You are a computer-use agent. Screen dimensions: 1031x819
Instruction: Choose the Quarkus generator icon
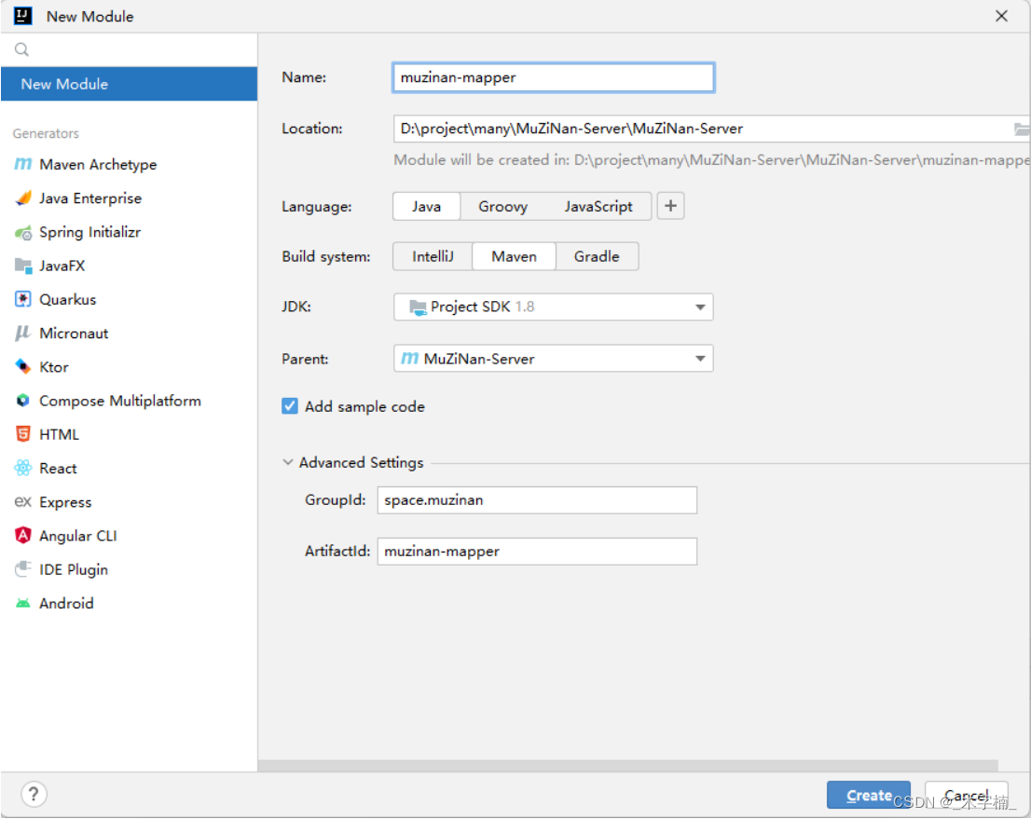point(23,300)
